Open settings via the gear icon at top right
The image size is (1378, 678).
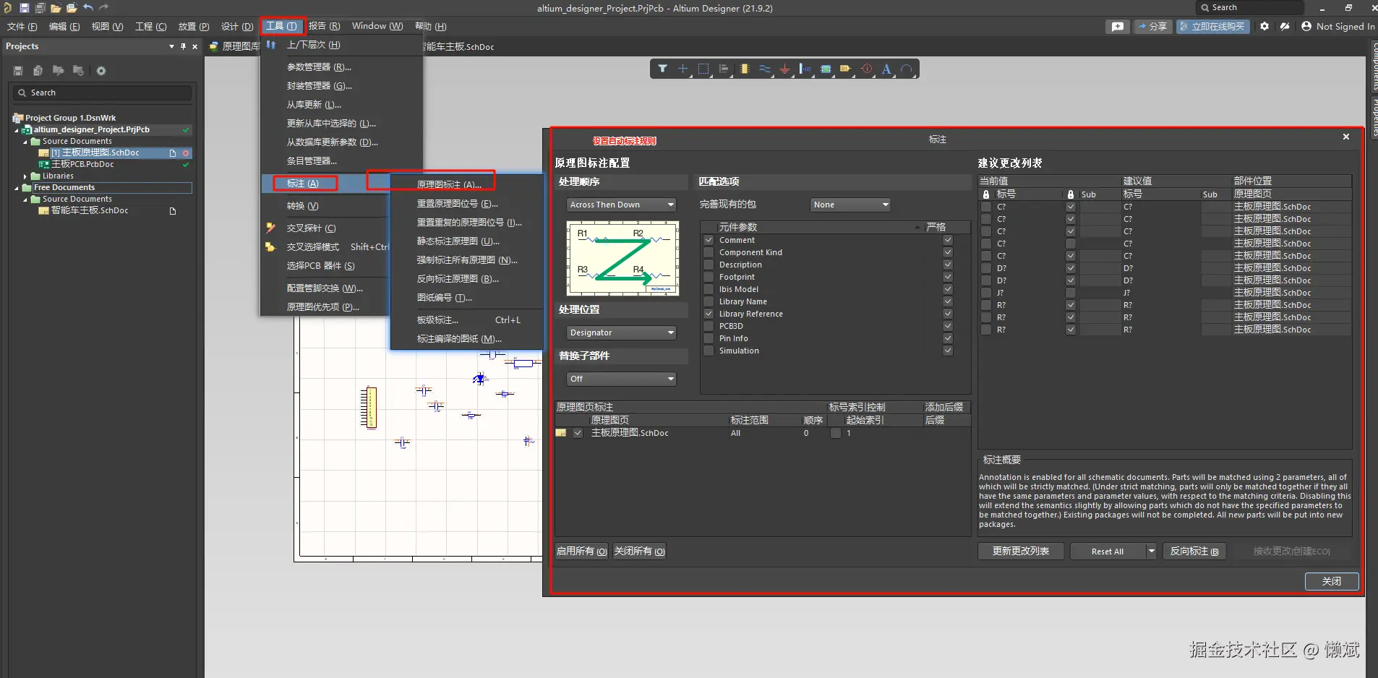click(x=1264, y=26)
